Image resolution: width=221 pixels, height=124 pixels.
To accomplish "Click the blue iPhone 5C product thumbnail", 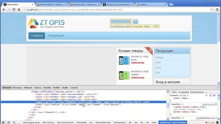I will pyautogui.click(x=124, y=60).
